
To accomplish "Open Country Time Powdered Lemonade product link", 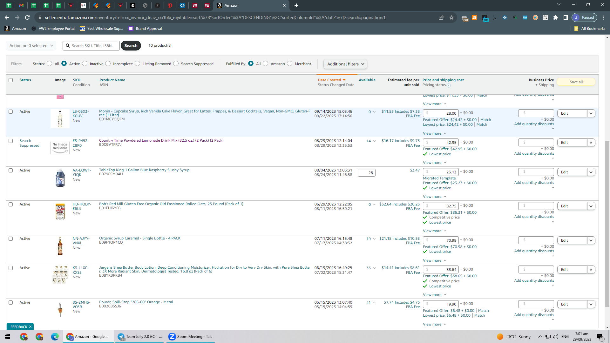I will (x=161, y=140).
